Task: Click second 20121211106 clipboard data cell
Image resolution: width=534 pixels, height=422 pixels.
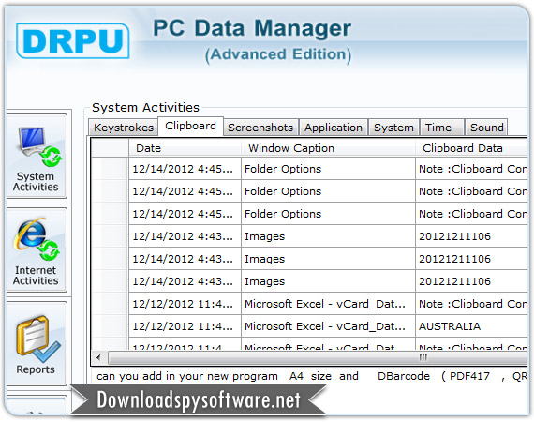Action: pos(471,259)
